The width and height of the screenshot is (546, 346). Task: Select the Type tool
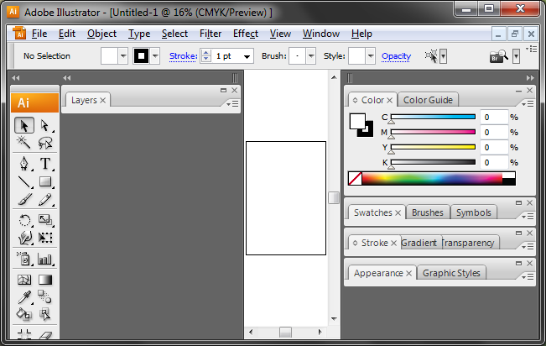pos(45,163)
